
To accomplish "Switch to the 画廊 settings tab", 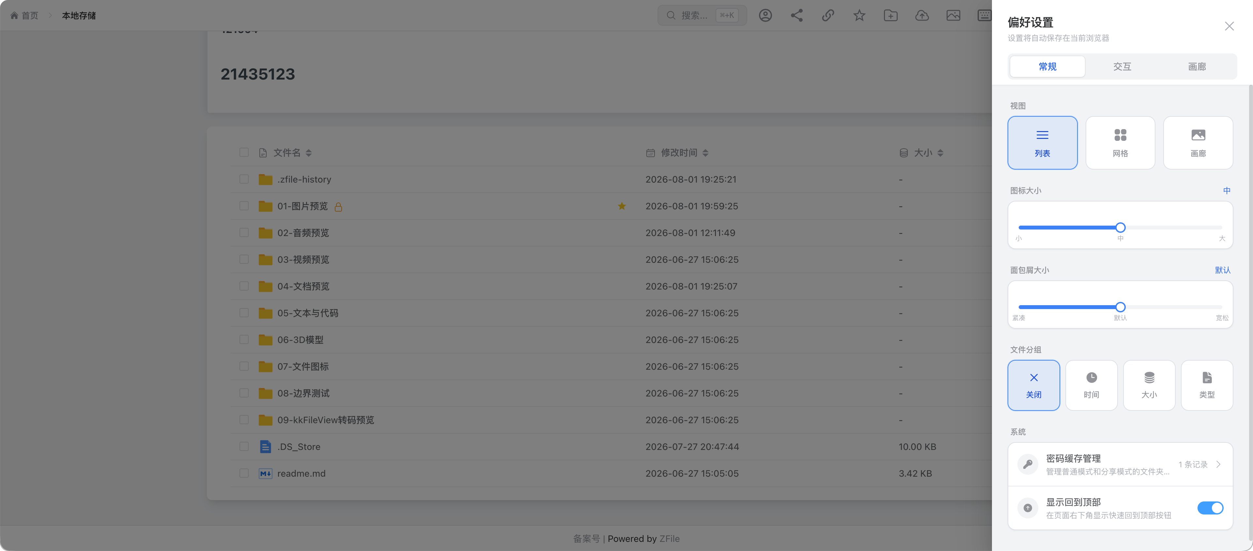I will tap(1197, 67).
